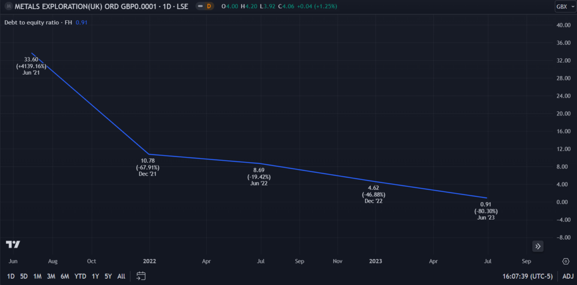577x285 pixels.
Task: Click the Debt to equity ratio legend
Action: click(x=38, y=22)
